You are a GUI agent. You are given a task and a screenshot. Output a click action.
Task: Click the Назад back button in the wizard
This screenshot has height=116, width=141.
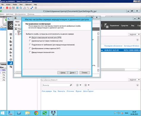[62, 72]
